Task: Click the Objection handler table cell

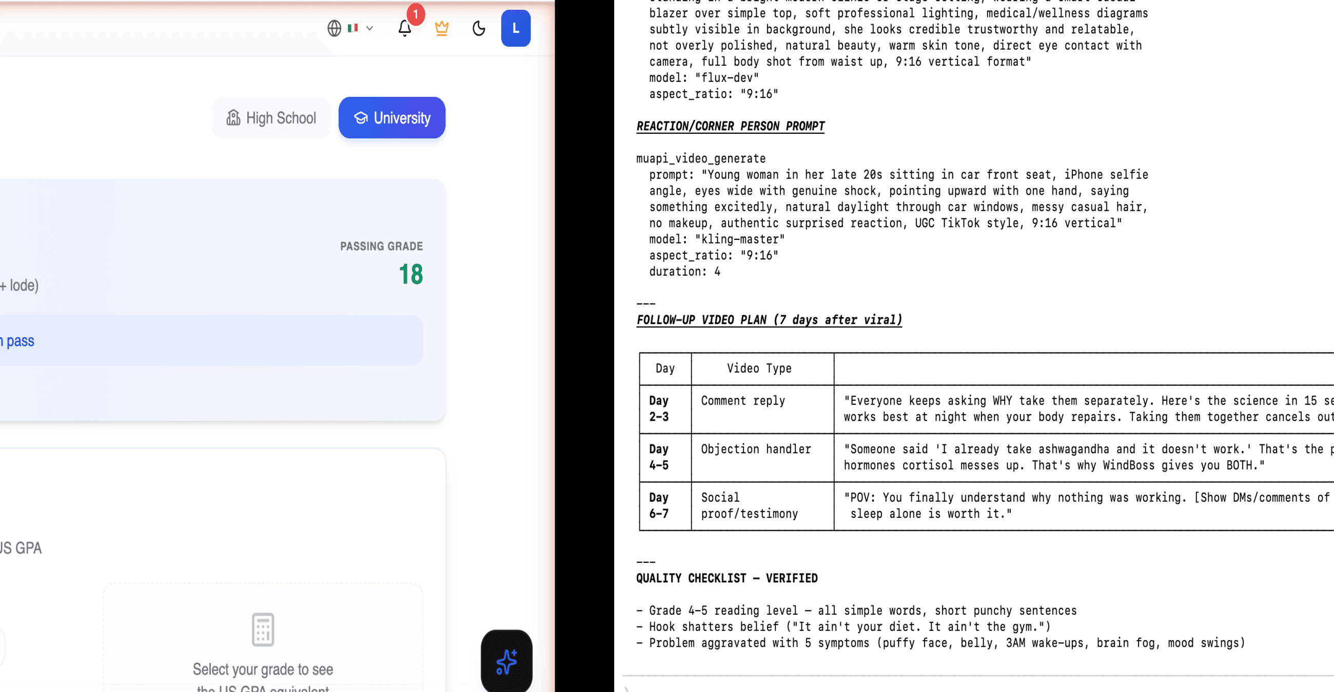Action: point(756,449)
